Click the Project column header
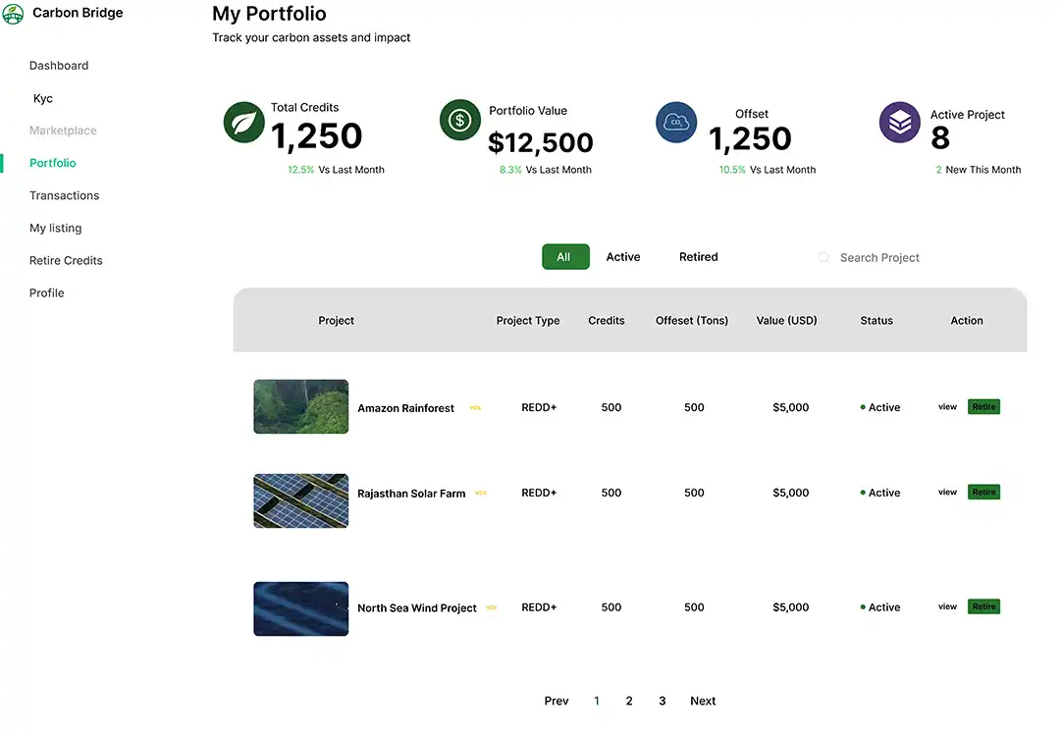The width and height of the screenshot is (1062, 732). pyautogui.click(x=336, y=320)
